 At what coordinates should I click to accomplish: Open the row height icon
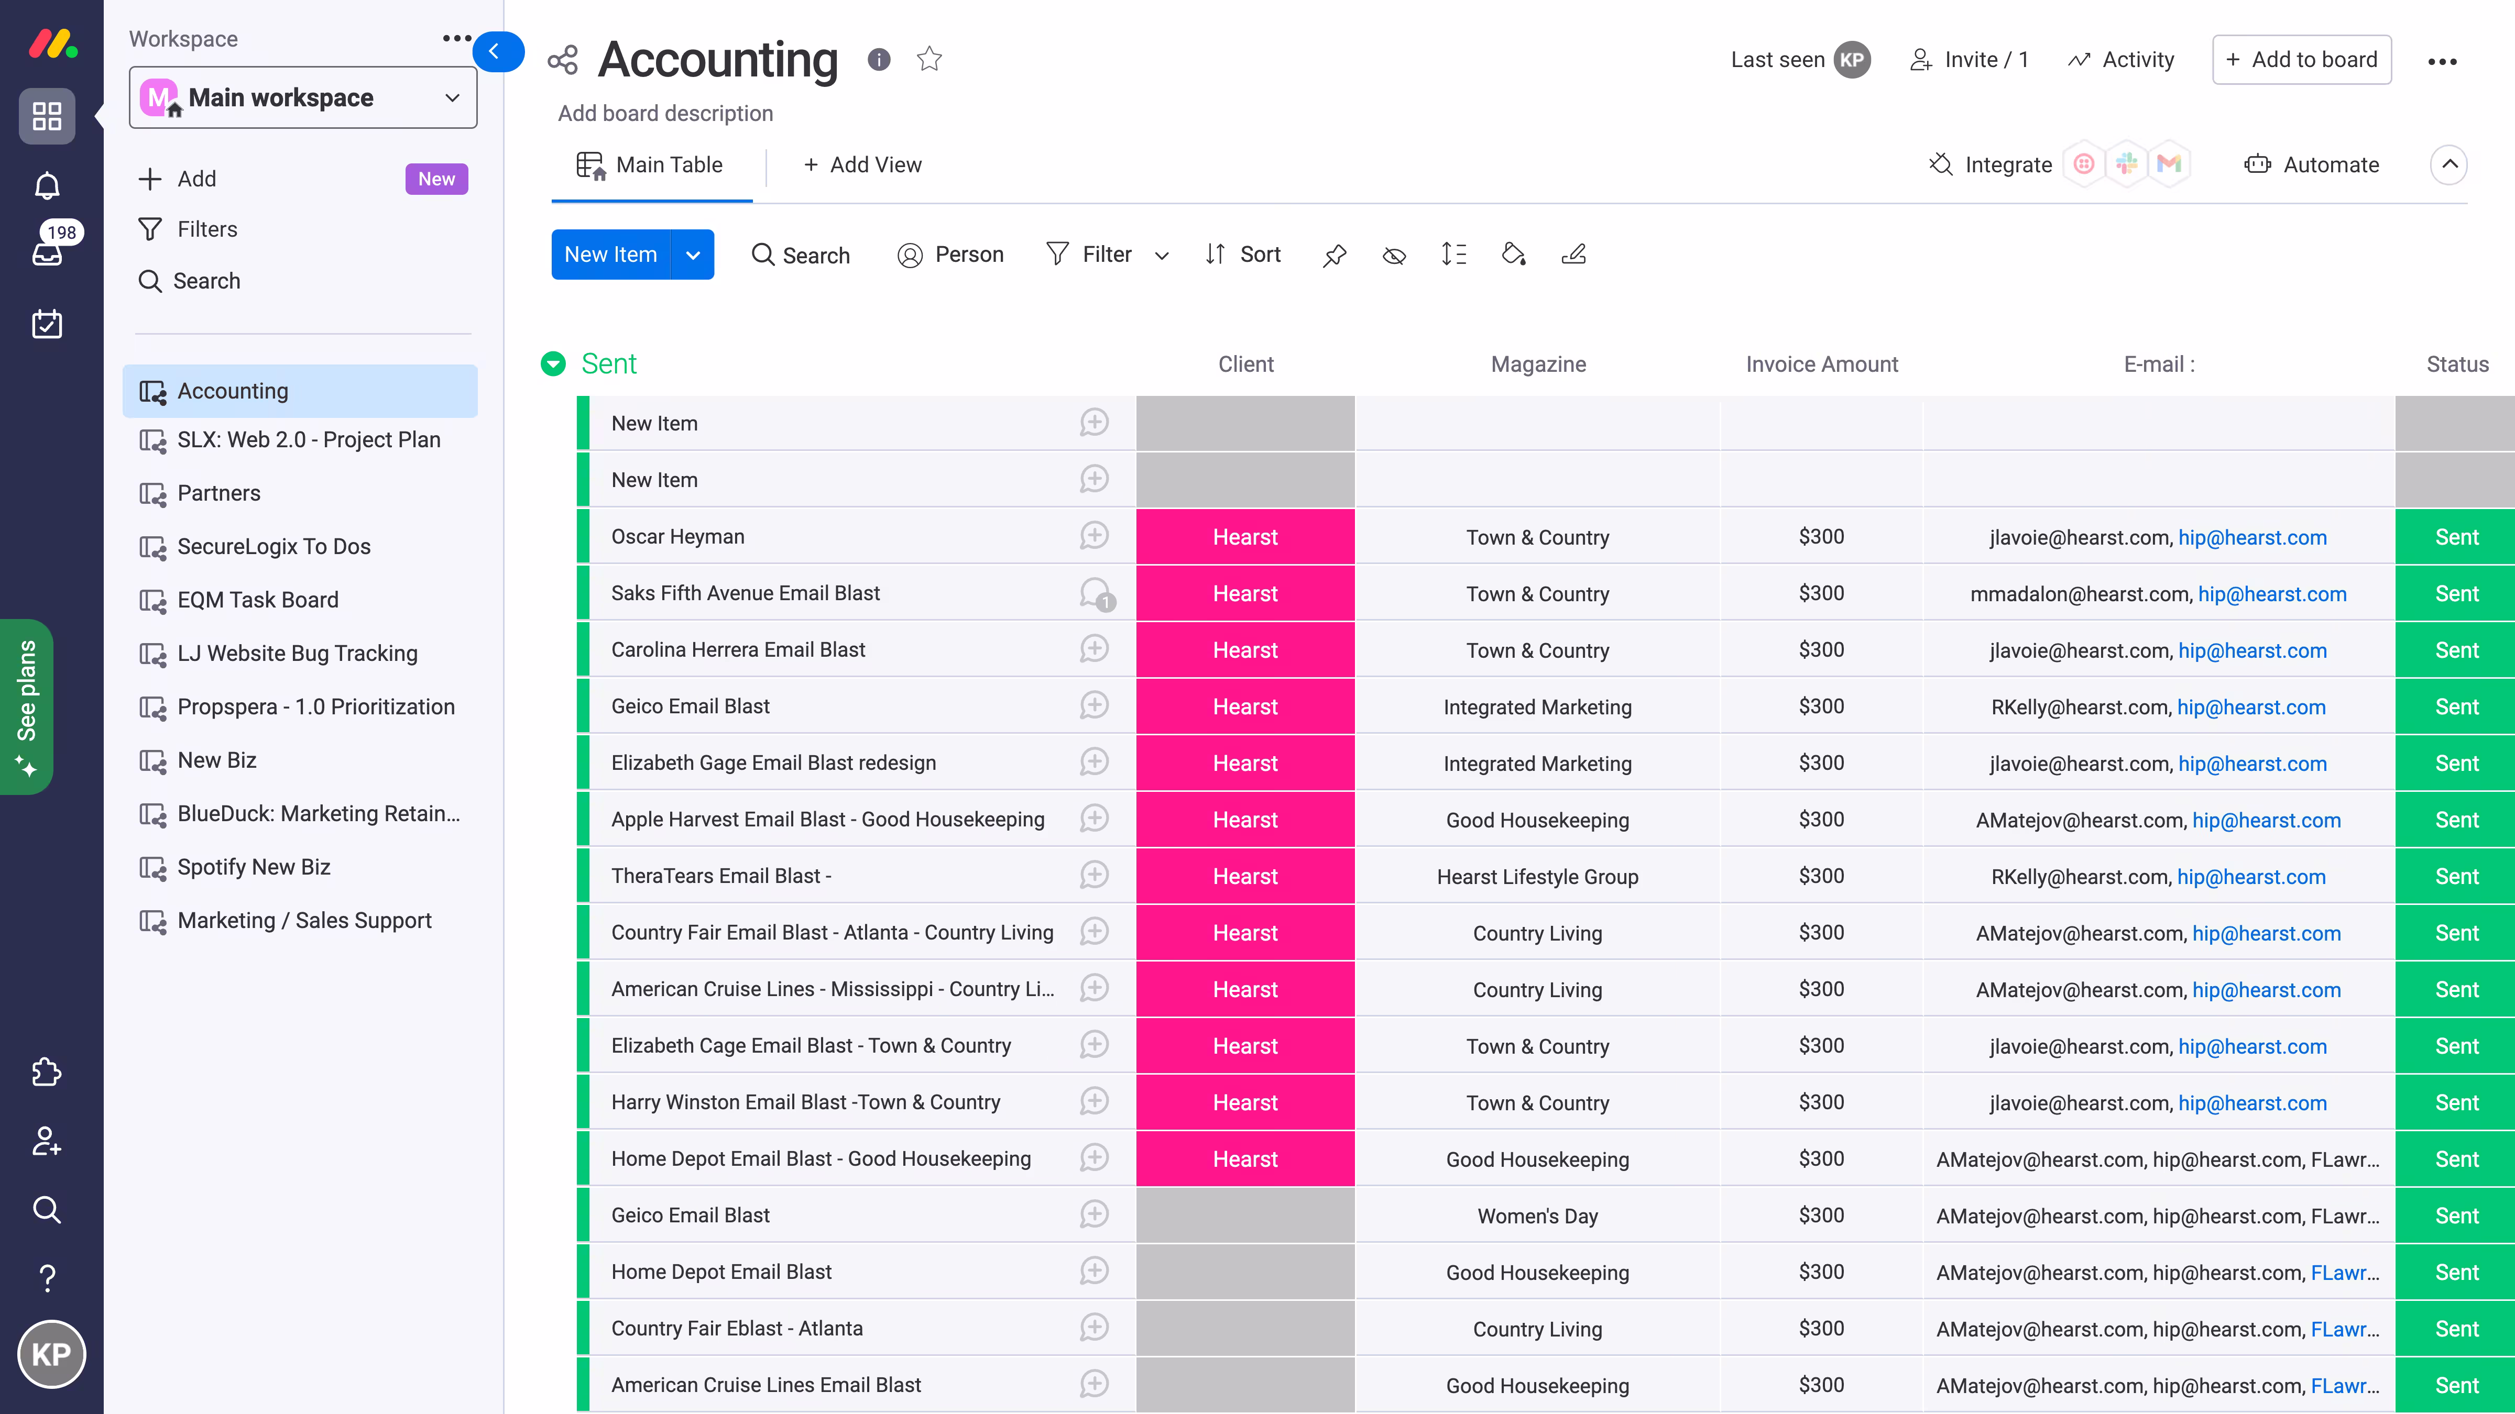click(1454, 255)
